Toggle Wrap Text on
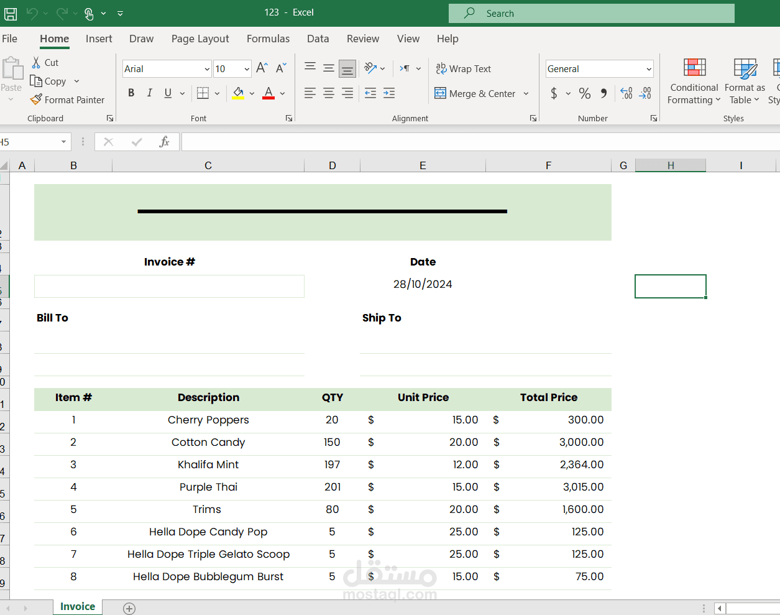780x615 pixels. coord(464,68)
